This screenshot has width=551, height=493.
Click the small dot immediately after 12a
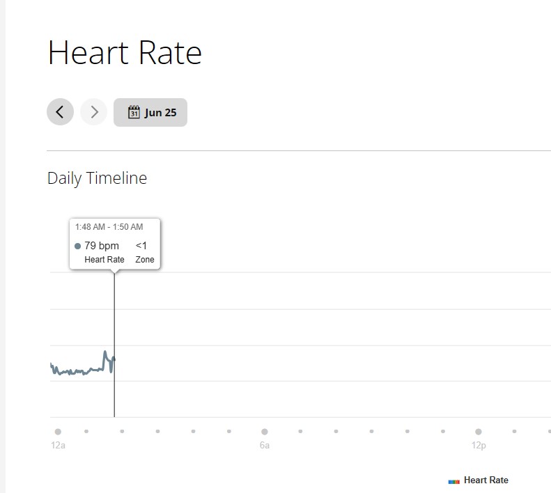click(86, 431)
